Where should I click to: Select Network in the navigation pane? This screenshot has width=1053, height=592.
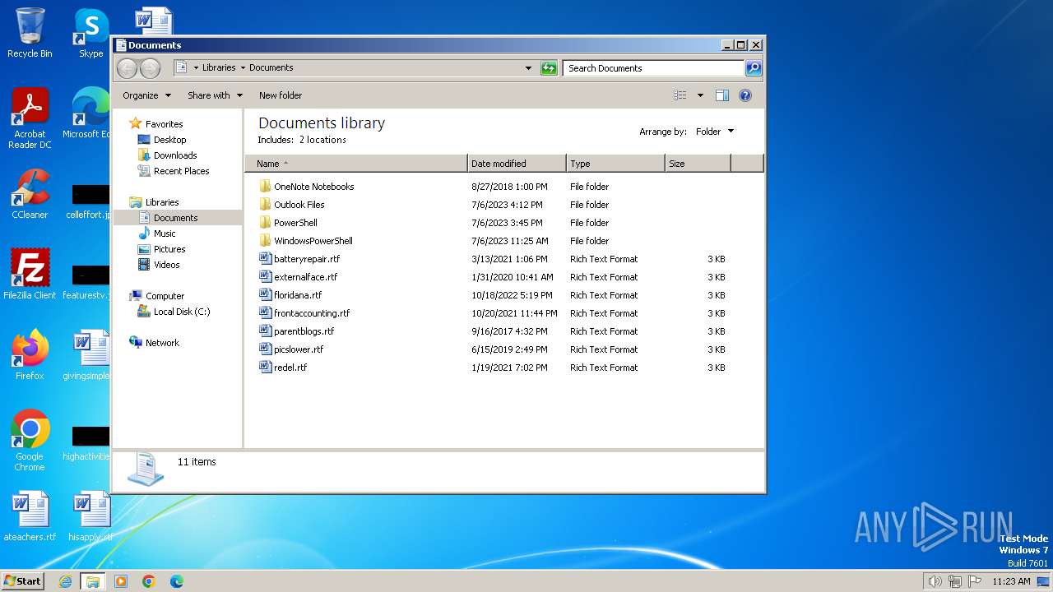[162, 343]
